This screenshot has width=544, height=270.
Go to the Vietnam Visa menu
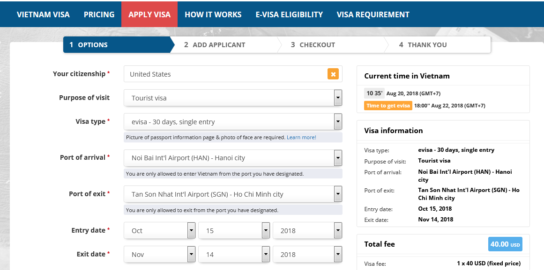point(43,14)
